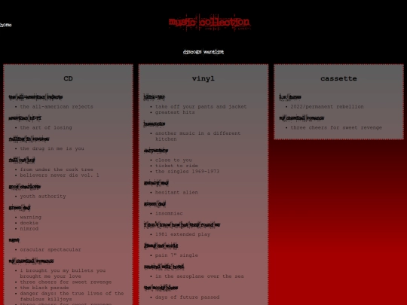Click the mgmt artist heading
The image size is (407, 305).
coord(14,240)
